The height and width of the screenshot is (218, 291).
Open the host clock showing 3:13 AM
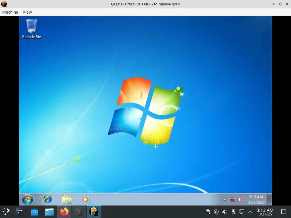coord(265,212)
